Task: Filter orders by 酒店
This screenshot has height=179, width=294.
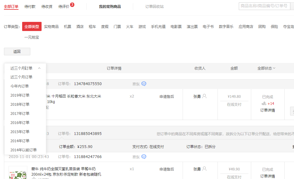Action: click(x=80, y=27)
